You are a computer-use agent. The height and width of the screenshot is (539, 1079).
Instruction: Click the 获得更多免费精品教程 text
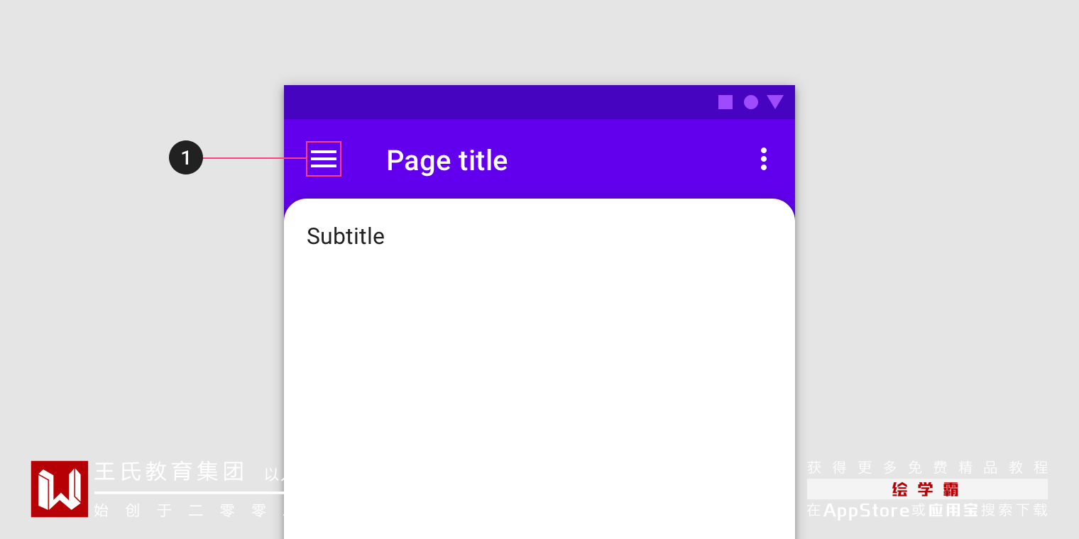927,467
